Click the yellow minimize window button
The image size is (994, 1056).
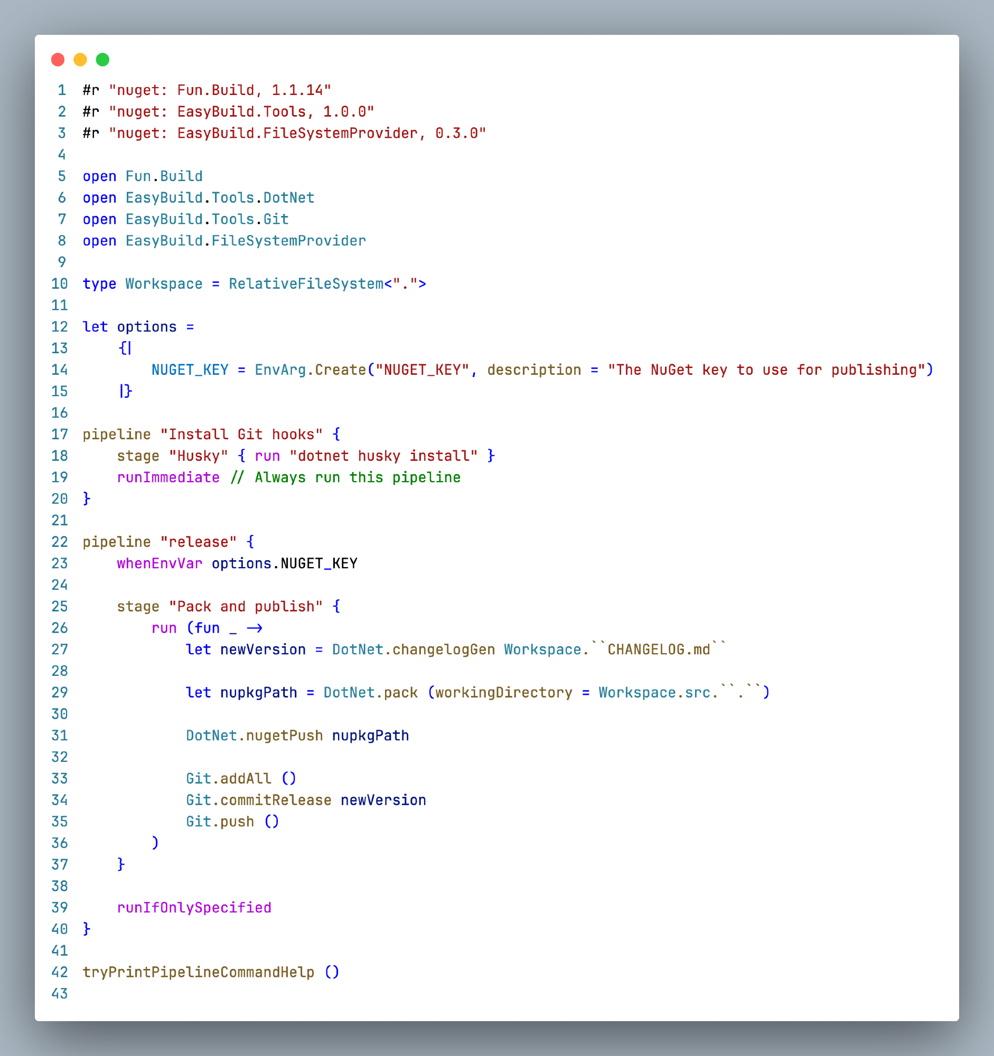click(x=80, y=60)
